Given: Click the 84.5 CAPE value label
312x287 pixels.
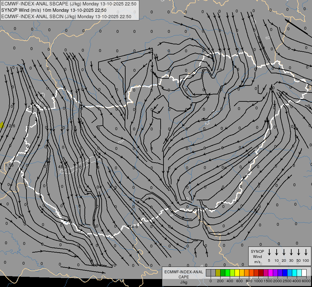Looking at the screenshot, I should [x=133, y=227].
